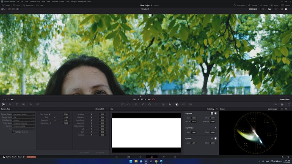Show the Timeline panel button

tap(253, 5)
